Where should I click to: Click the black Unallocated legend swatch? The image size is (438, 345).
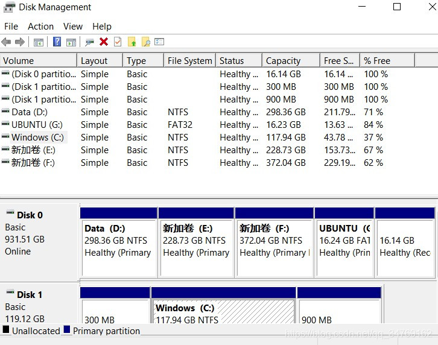[x=6, y=330]
